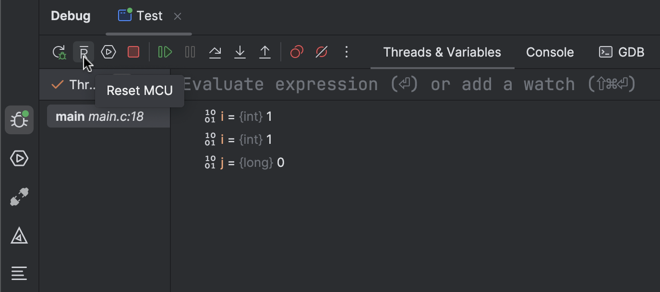
Task: Click the Reset MCU toolbar icon
Action: 84,52
